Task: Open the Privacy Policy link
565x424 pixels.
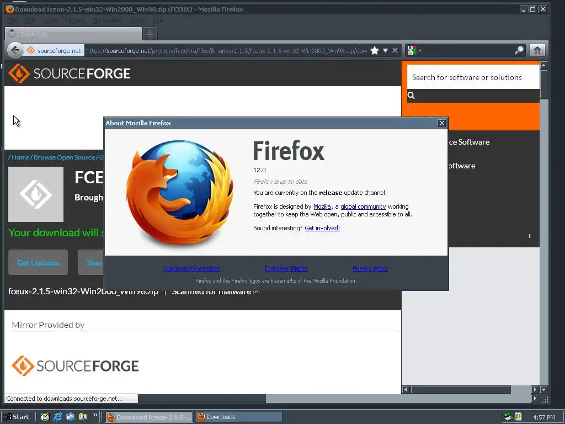Action: (x=370, y=268)
